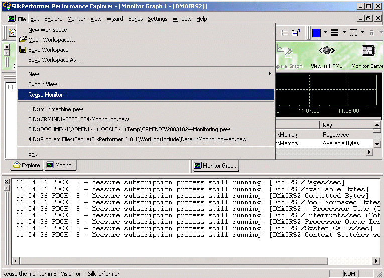The image size is (384, 278).
Task: Click the Committed Bytes log line
Action: [192, 196]
